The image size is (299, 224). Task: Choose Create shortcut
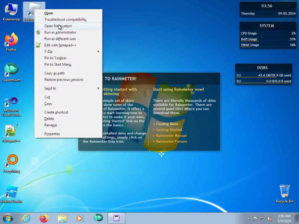[x=68, y=112]
